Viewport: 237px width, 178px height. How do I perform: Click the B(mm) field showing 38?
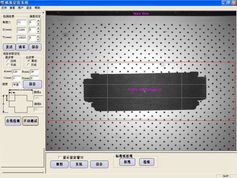pos(34,72)
